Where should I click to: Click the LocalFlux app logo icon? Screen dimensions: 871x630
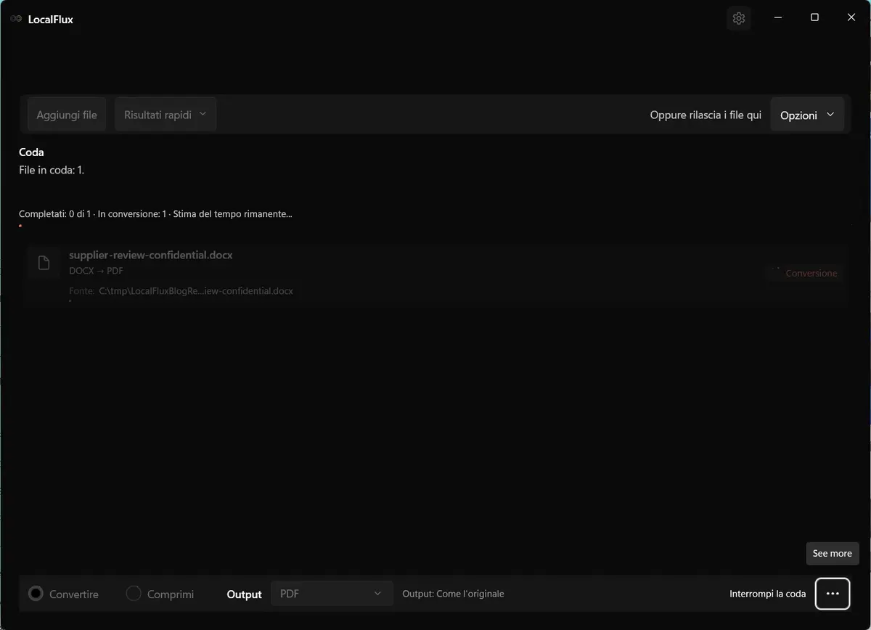[x=16, y=19]
